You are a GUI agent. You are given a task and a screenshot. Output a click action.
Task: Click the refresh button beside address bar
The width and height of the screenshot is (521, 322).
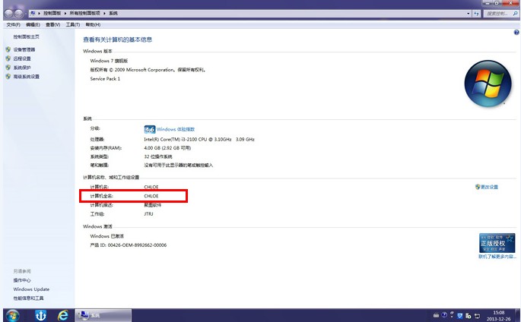point(477,13)
